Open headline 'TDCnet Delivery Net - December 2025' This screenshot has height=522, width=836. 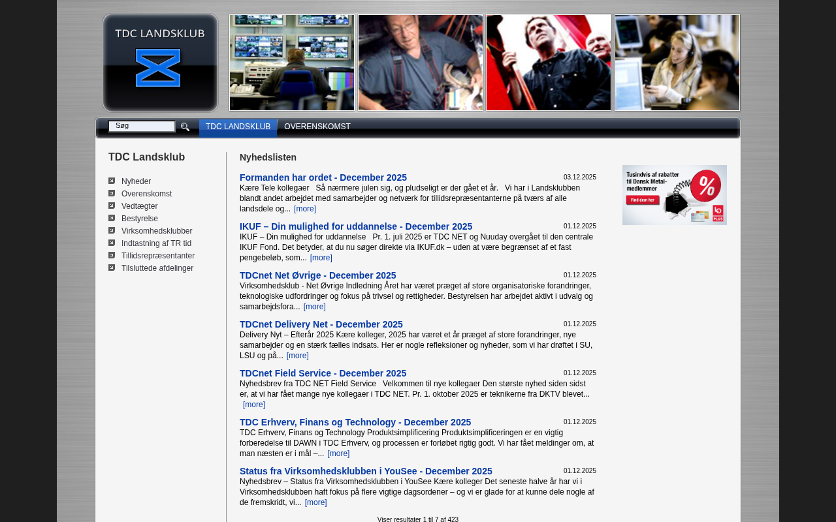click(321, 324)
